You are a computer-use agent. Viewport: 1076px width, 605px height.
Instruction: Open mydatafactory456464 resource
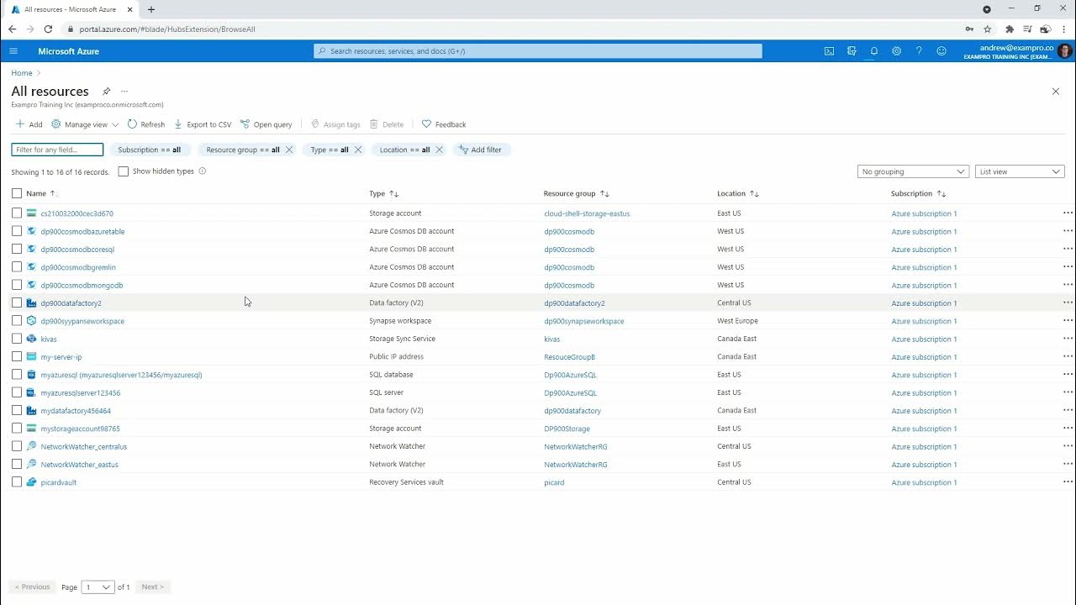pos(76,411)
